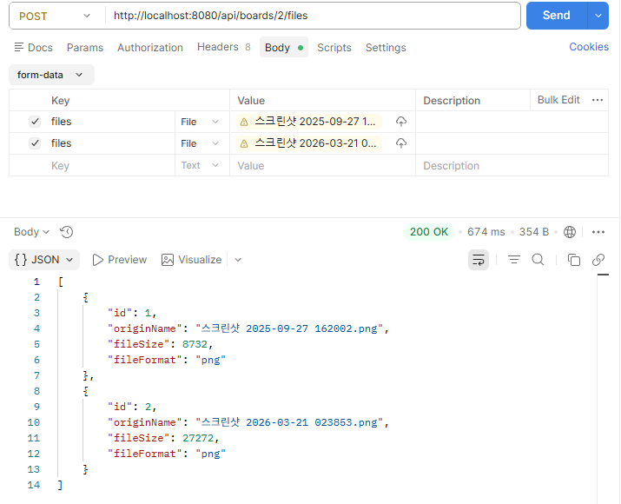Viewport: 621px width, 504px height.
Task: Change the File type of the first files row
Action: click(x=200, y=122)
